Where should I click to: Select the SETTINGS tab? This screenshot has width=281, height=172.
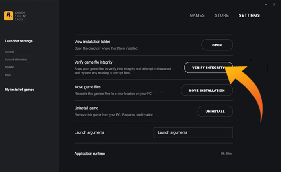point(249,16)
